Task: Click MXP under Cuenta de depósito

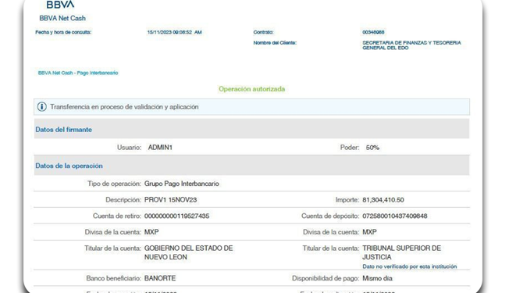Action: (369, 232)
